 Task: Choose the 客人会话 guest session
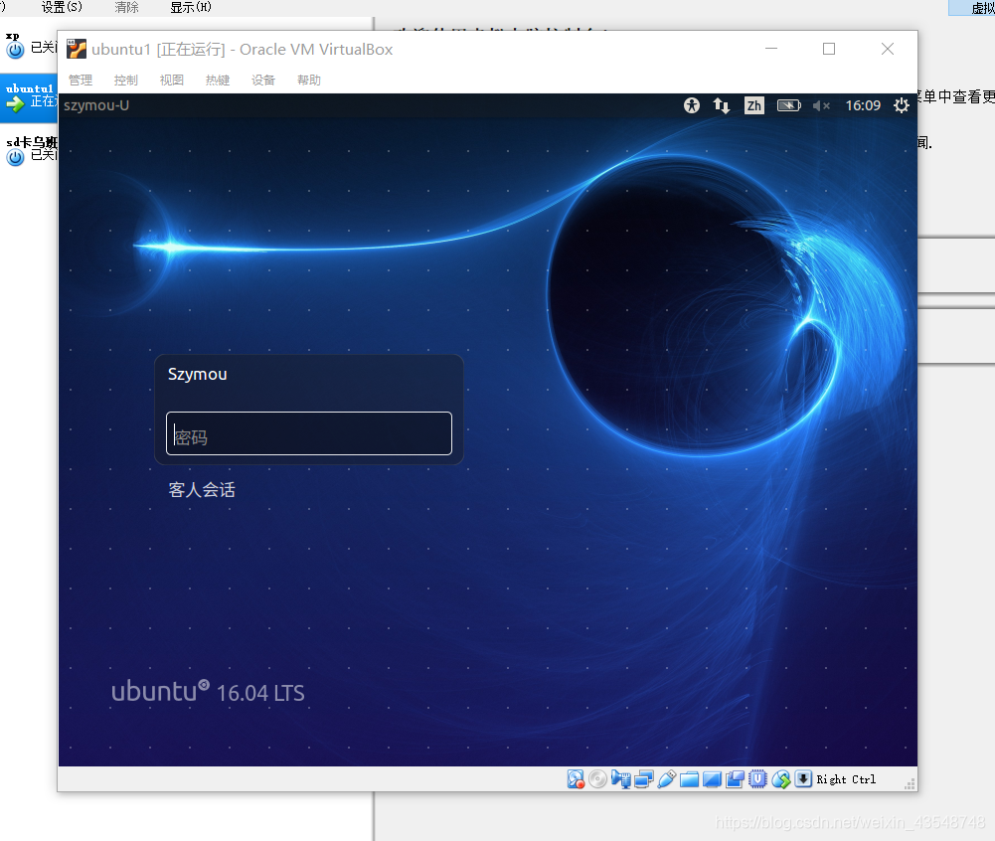point(202,490)
